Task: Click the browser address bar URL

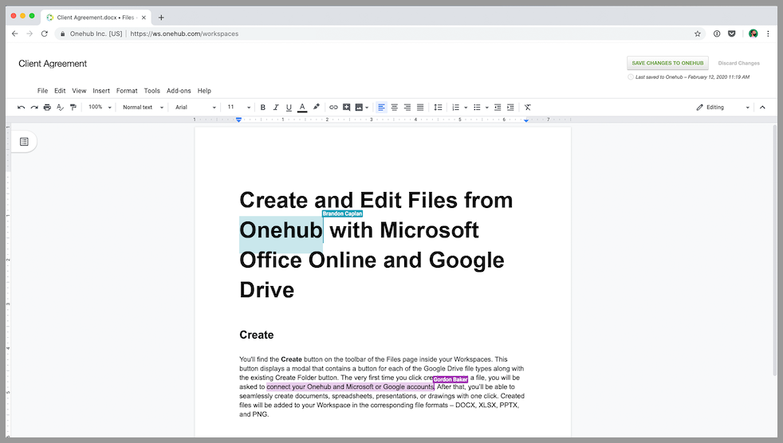Action: [184, 34]
